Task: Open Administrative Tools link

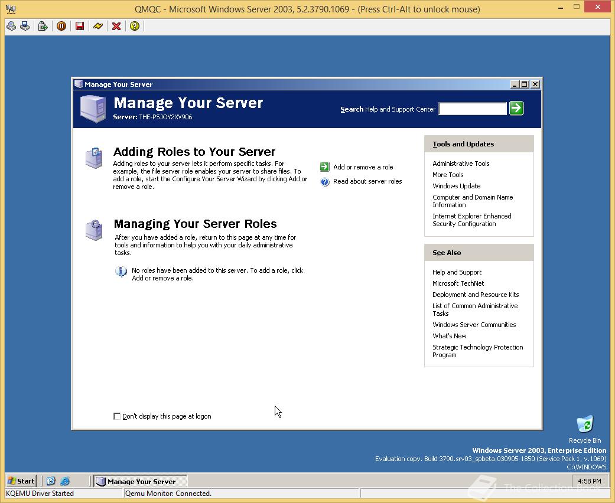Action: click(461, 164)
